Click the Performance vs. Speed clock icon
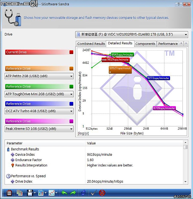The image size is (193, 199). tap(8, 176)
